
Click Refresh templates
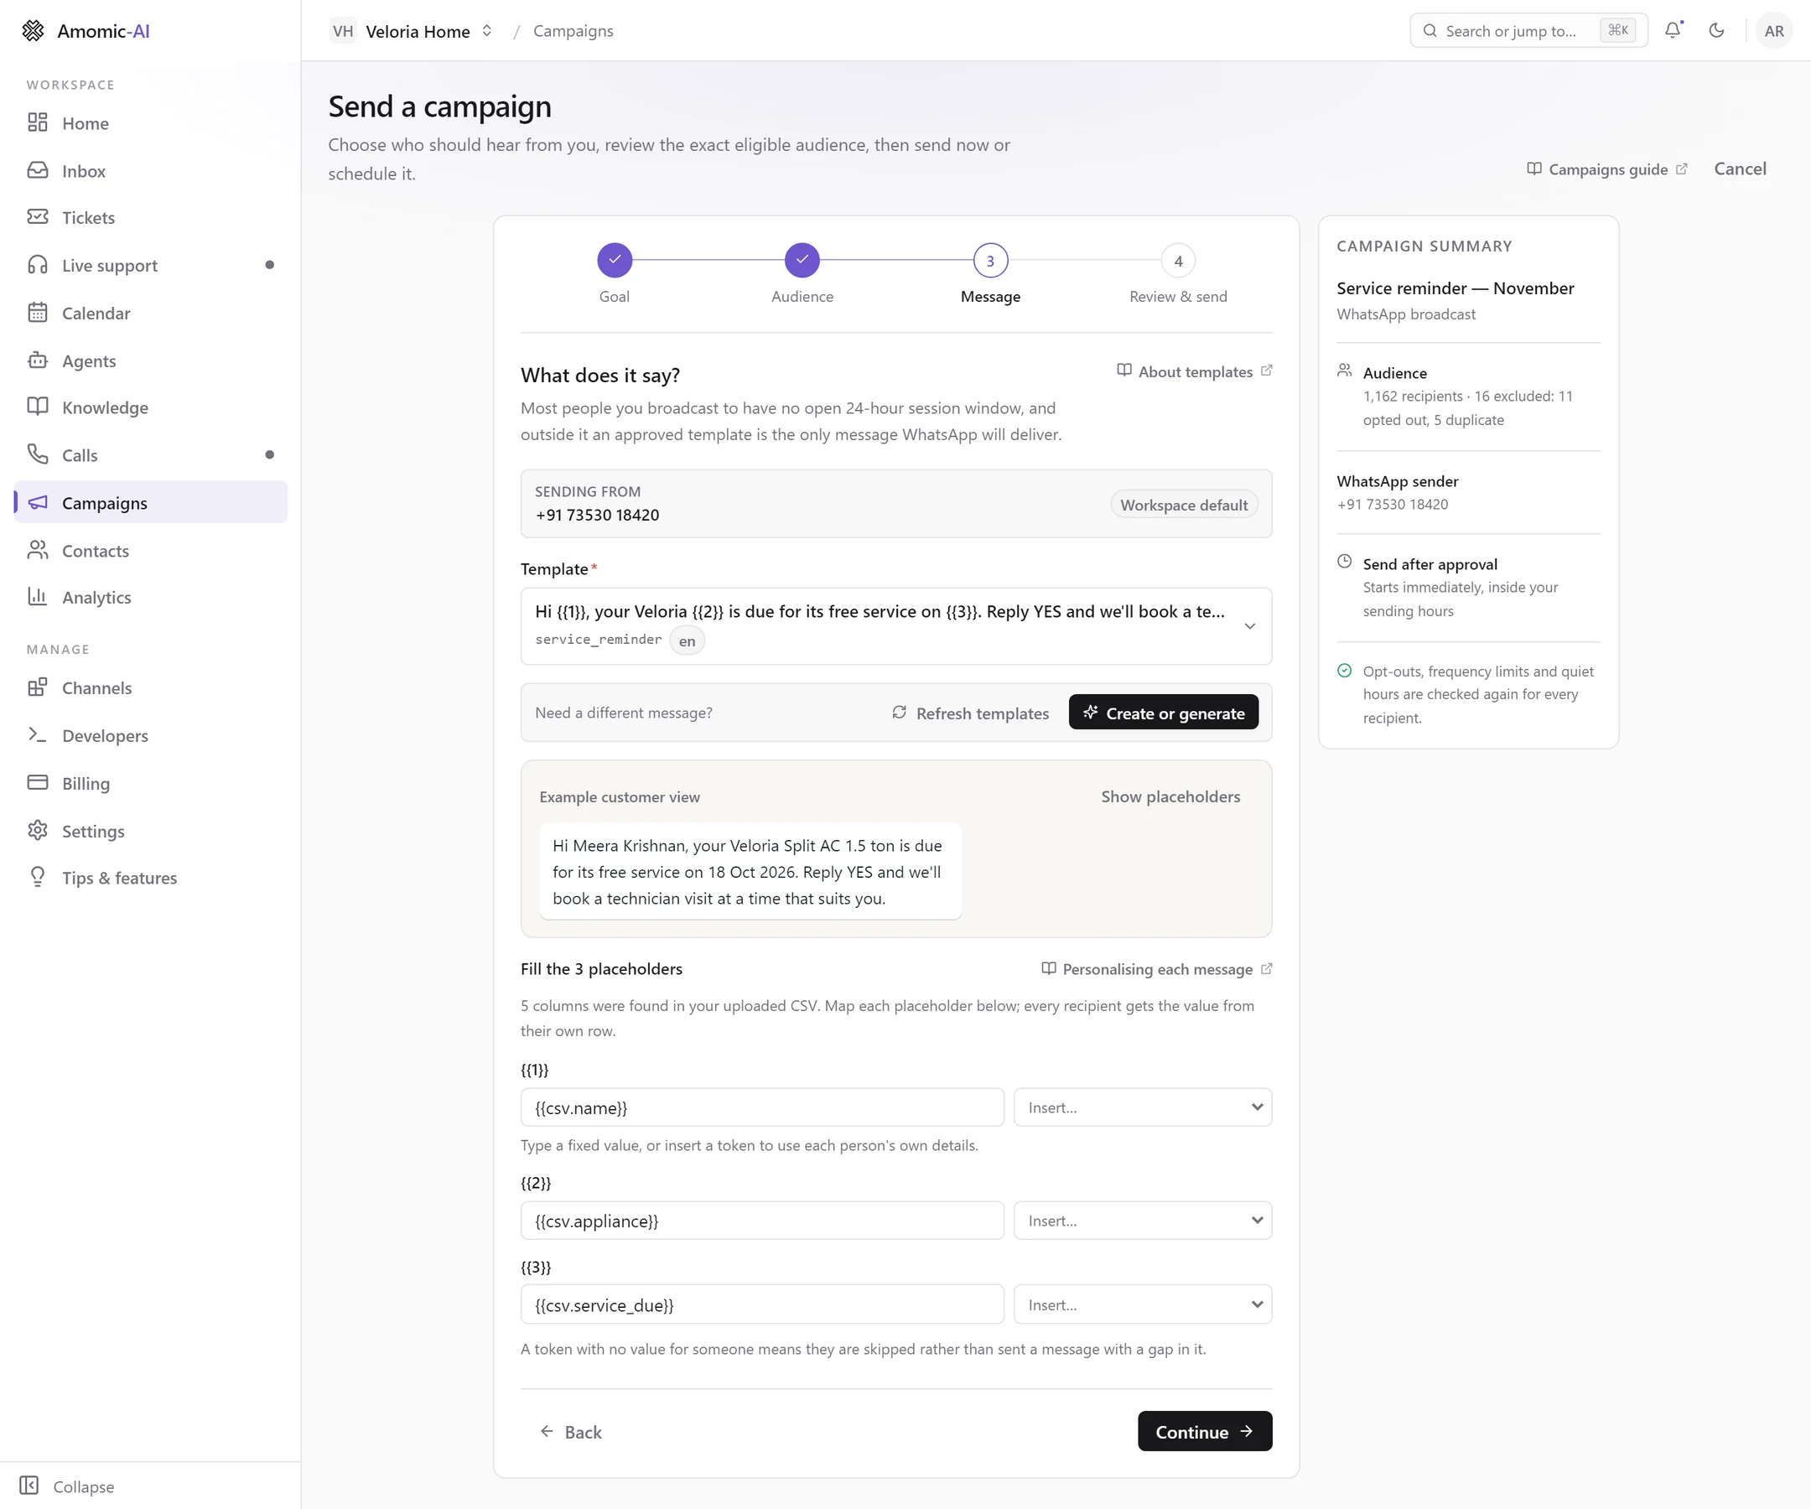point(970,713)
